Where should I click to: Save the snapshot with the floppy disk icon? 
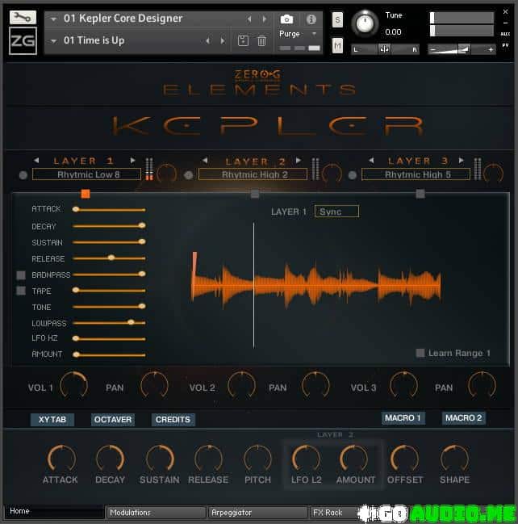click(x=243, y=40)
